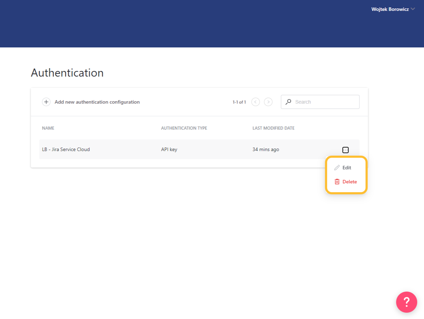The image size is (424, 319).
Task: Choose Edit from the context menu
Action: [346, 168]
